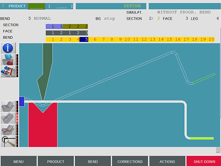This screenshot has width=221, height=166.
Task: Open the PRODUCT bottom menu
Action: pyautogui.click(x=56, y=162)
